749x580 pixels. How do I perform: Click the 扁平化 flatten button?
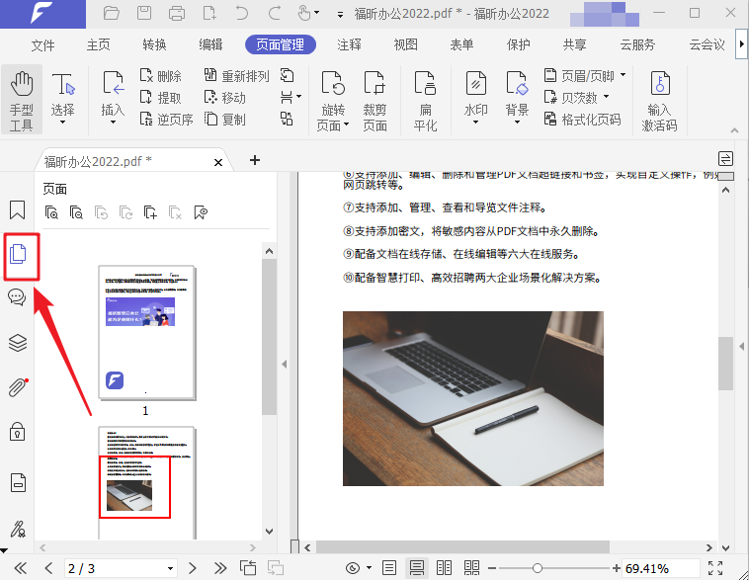coord(425,101)
